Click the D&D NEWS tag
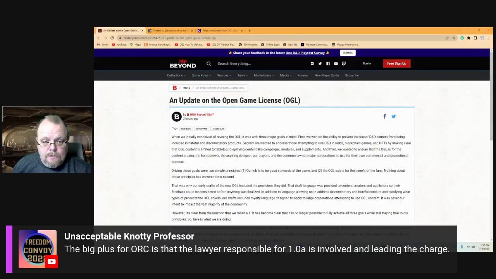The height and width of the screenshot is (279, 496). click(x=186, y=129)
